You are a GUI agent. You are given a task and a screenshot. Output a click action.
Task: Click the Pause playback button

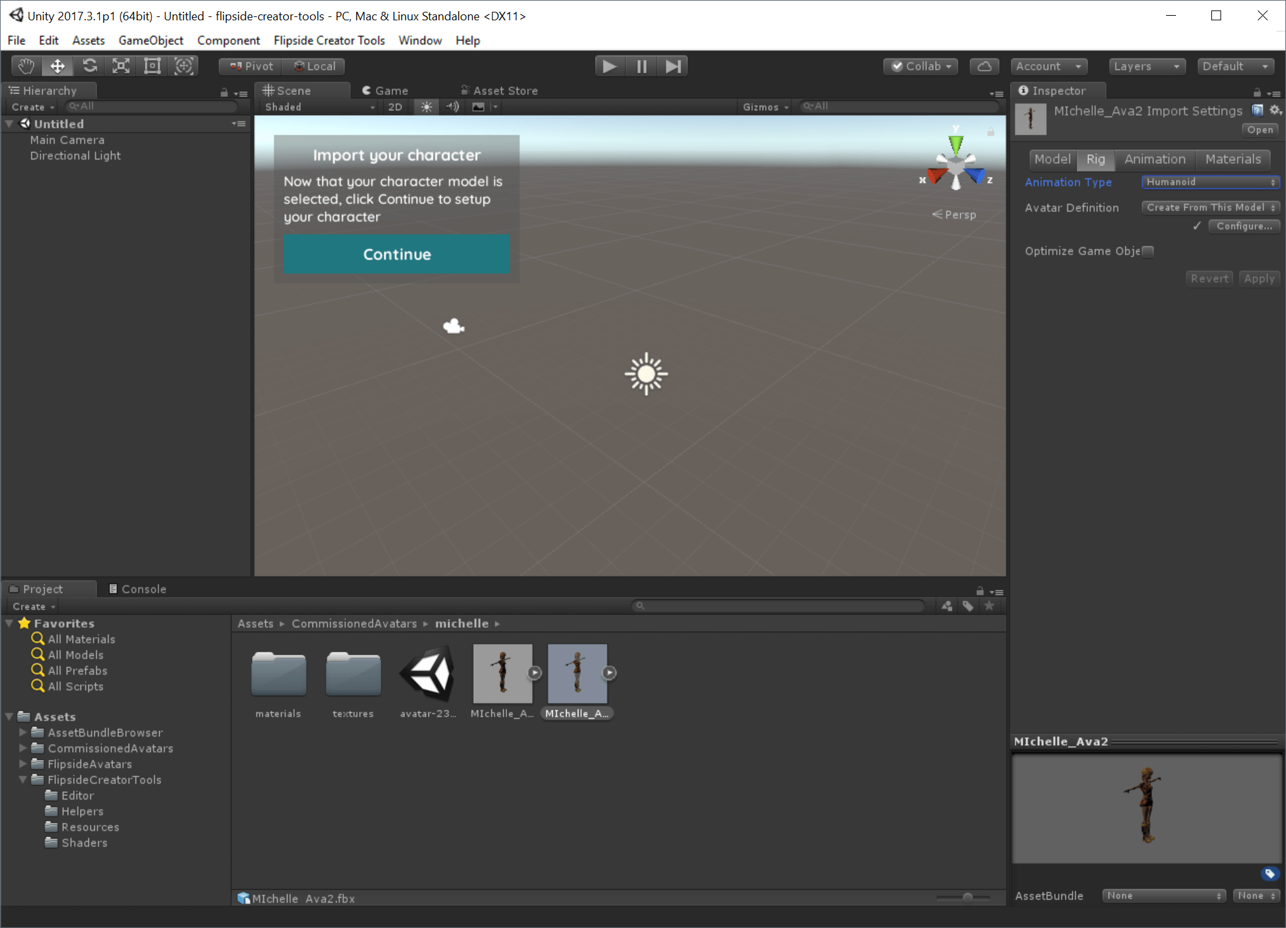641,66
